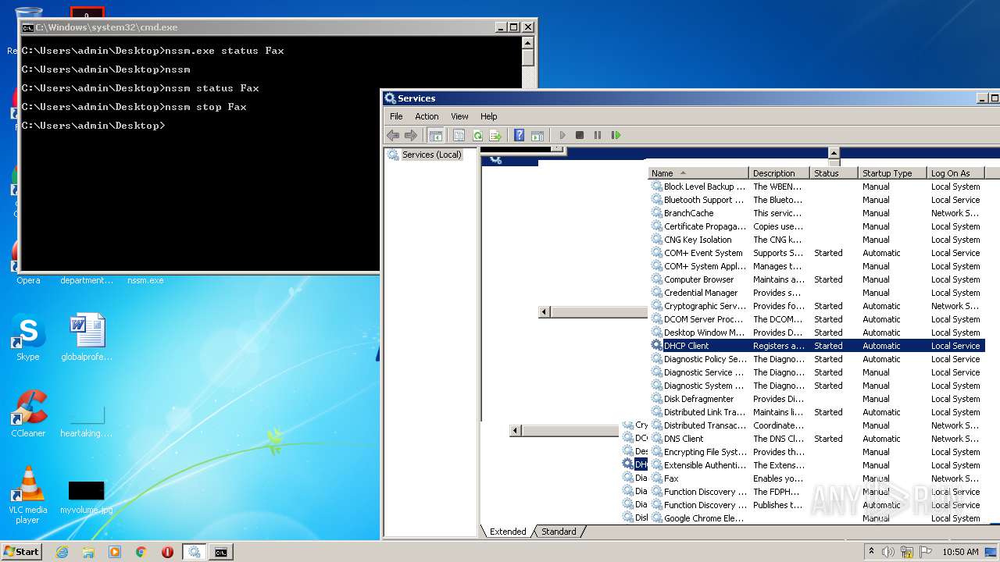Select the DHCP Client service row
The height and width of the screenshot is (562, 1000).
point(816,346)
